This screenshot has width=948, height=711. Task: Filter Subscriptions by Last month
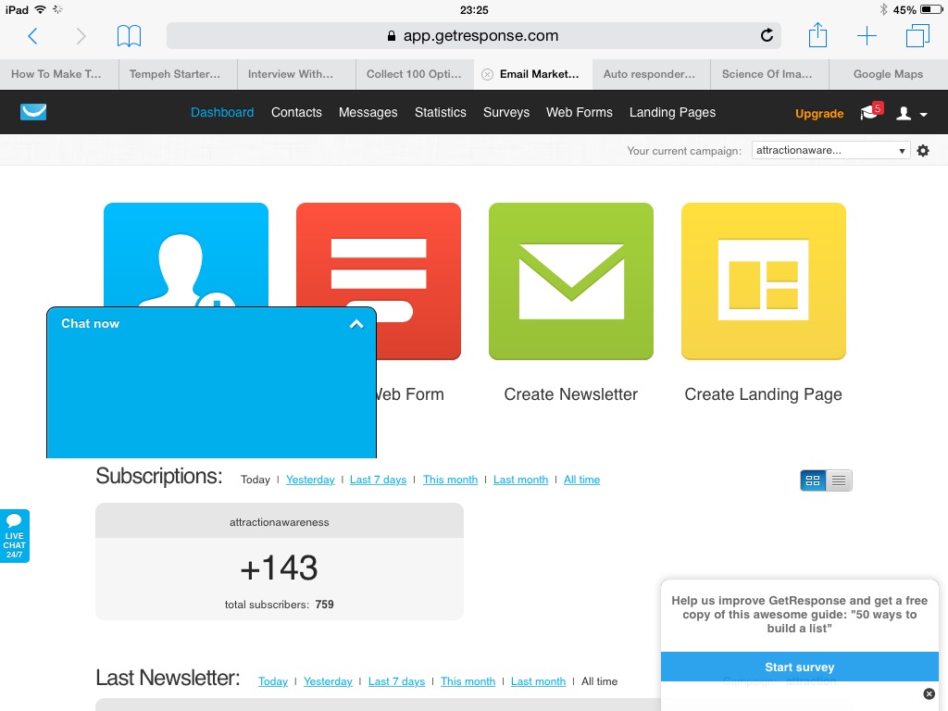520,480
